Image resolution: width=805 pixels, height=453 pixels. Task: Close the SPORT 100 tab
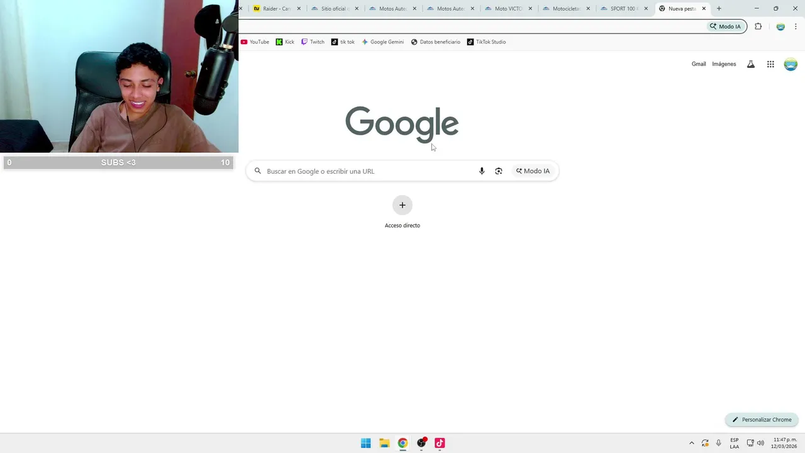click(x=646, y=9)
